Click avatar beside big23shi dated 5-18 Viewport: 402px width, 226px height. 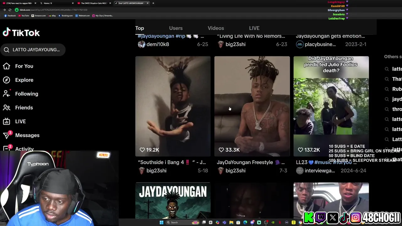[142, 170]
